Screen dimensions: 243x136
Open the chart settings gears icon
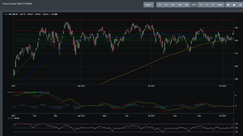228,5
